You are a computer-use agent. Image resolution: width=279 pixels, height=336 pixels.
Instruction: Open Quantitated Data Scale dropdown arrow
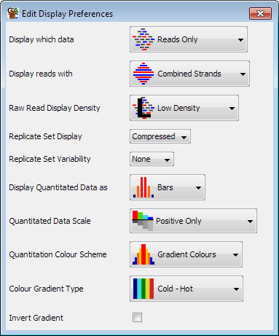click(250, 222)
